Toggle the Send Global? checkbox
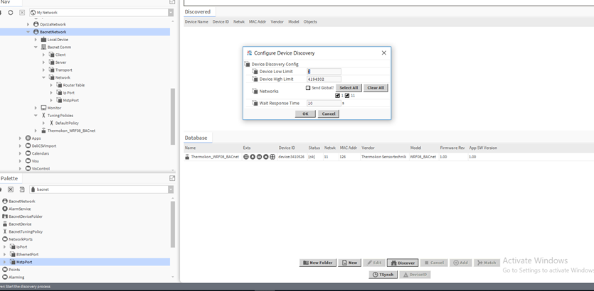This screenshot has height=291, width=594. 308,88
